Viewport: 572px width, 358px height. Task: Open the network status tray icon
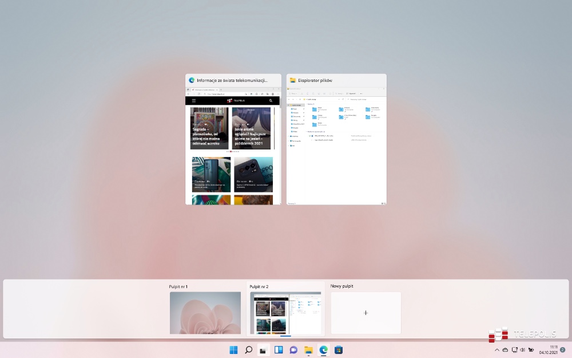tap(514, 350)
